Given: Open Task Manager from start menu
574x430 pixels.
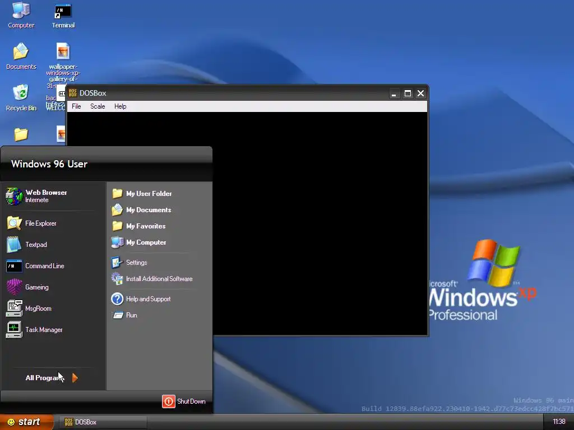Looking at the screenshot, I should [x=34, y=329].
